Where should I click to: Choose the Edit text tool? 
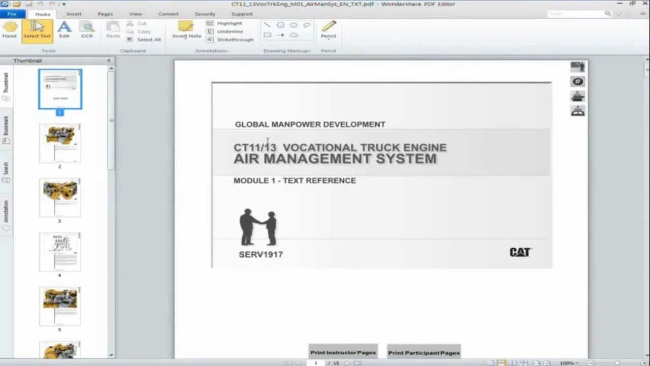(64, 30)
